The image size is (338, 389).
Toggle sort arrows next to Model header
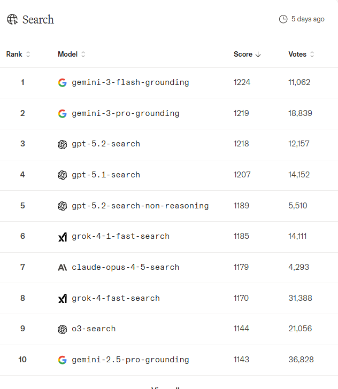click(x=83, y=54)
